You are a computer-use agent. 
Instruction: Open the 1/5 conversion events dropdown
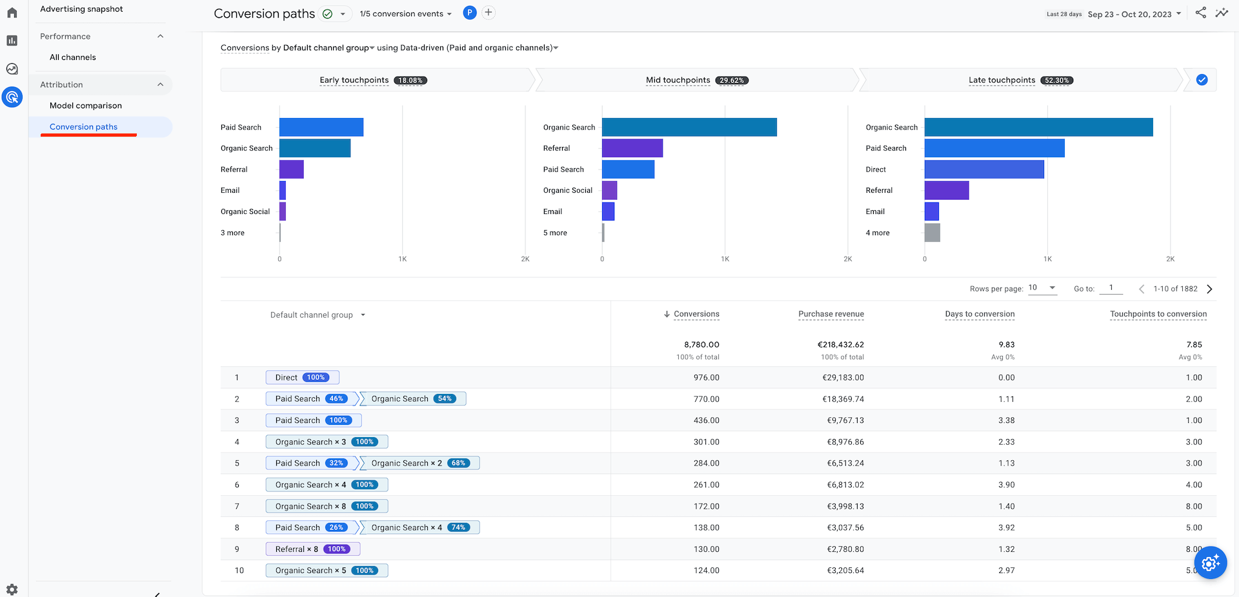pyautogui.click(x=405, y=14)
